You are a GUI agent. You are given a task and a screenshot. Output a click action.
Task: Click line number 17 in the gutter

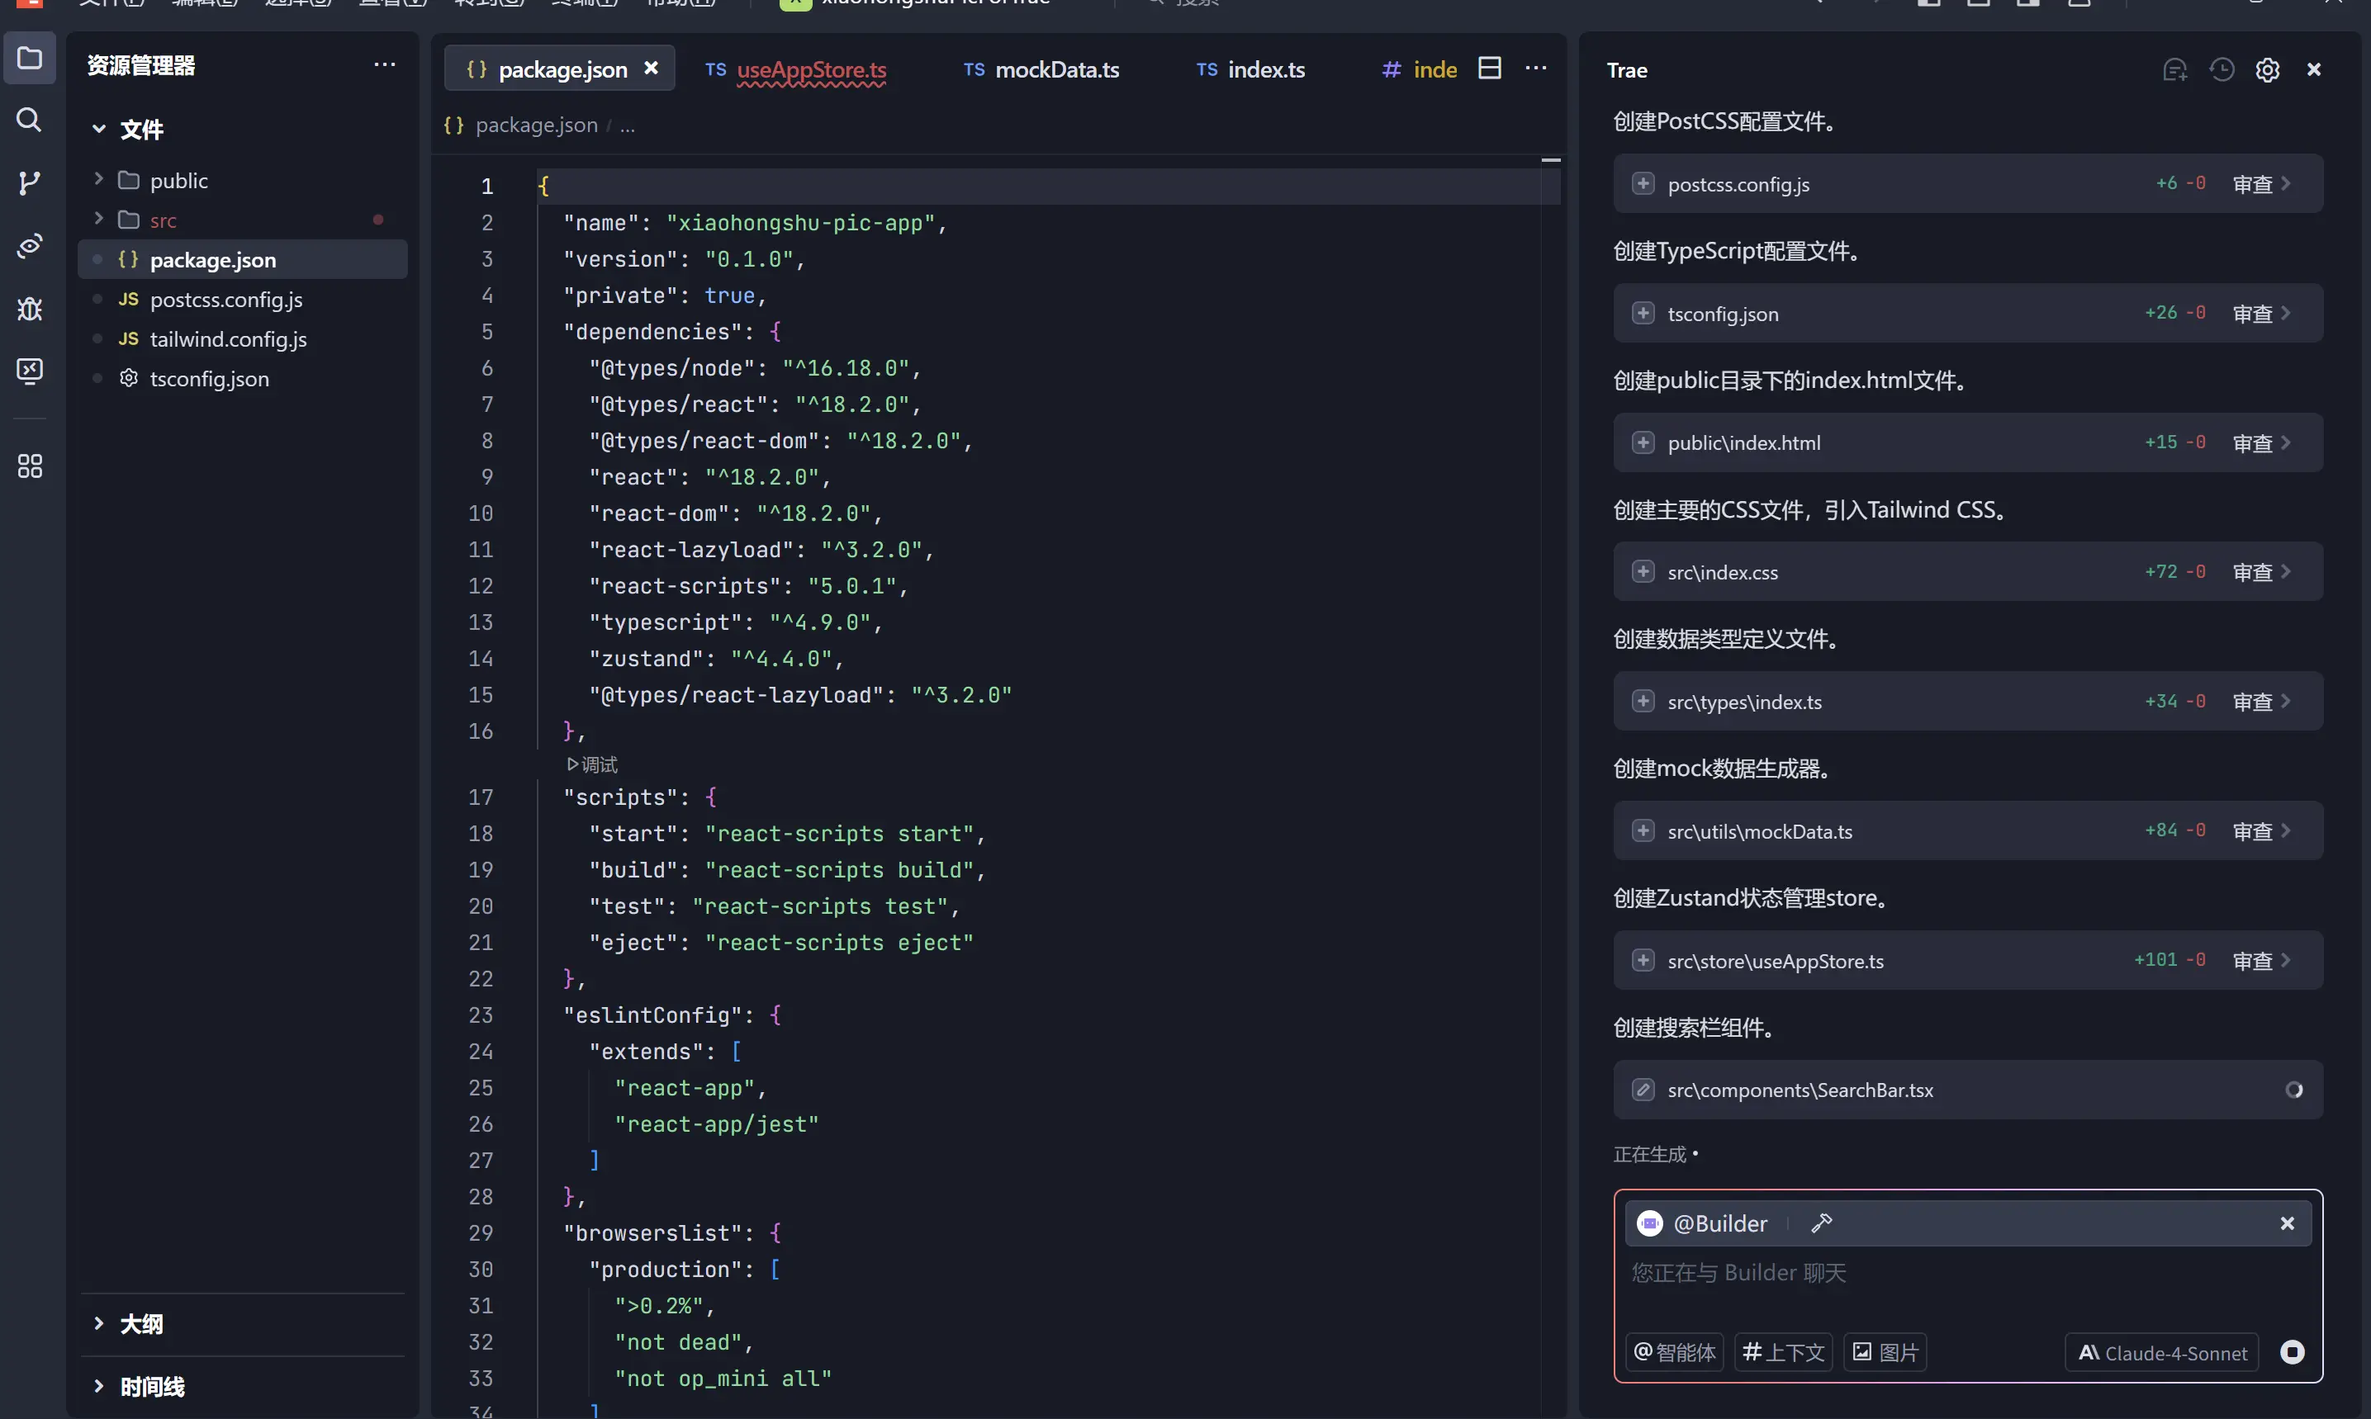[x=480, y=797]
